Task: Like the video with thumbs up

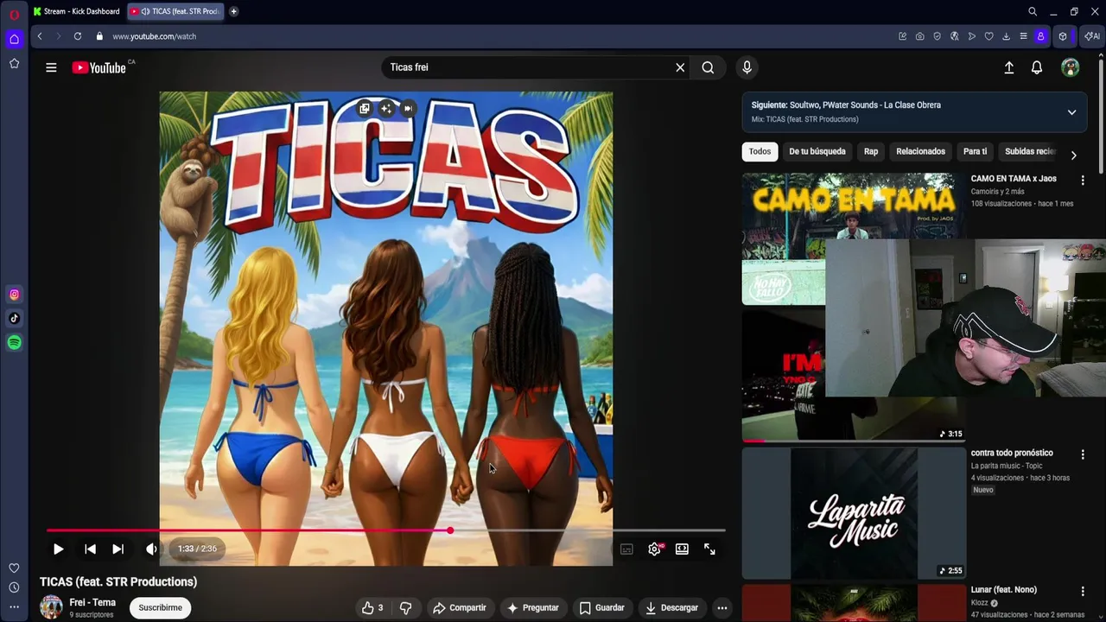Action: [x=372, y=607]
